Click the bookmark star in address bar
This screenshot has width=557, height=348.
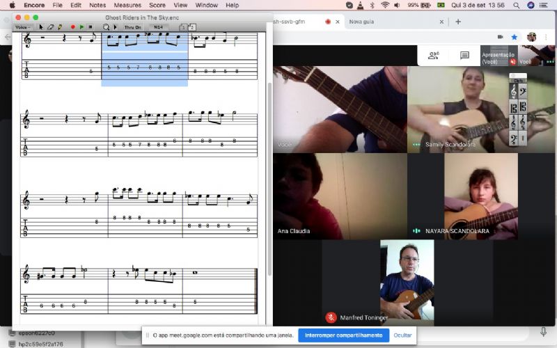click(514, 37)
